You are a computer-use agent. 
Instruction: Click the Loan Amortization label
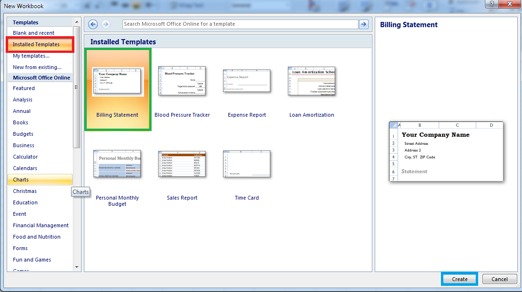(x=312, y=115)
